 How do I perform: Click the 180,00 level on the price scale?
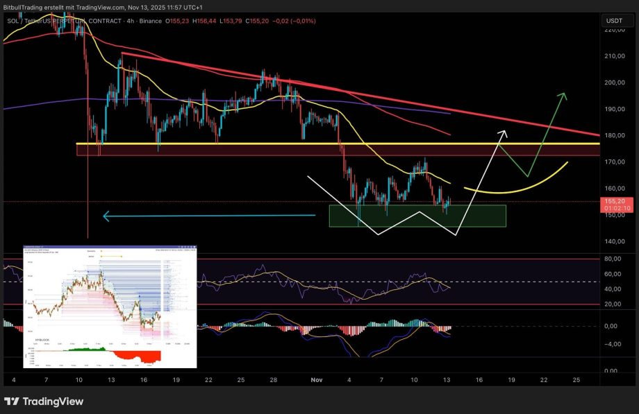614,136
